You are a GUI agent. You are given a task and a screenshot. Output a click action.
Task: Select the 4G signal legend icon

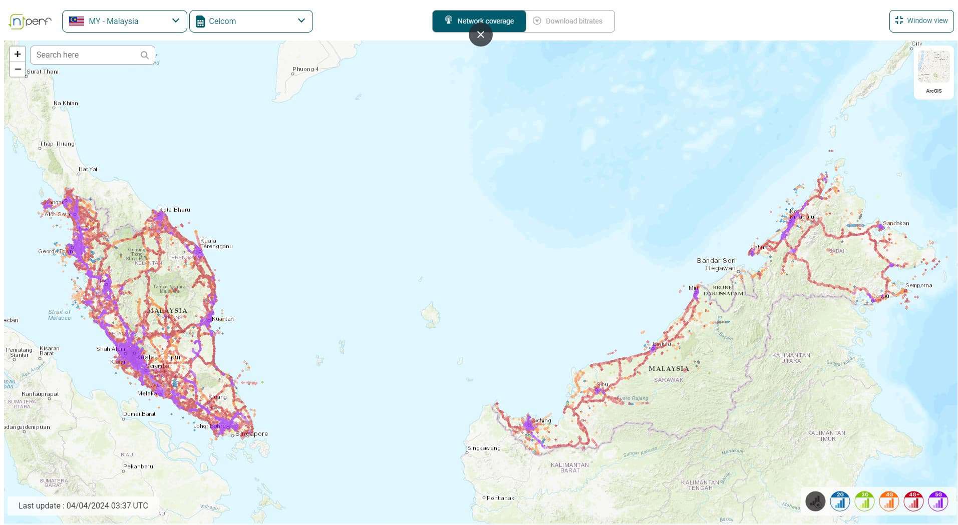(889, 501)
